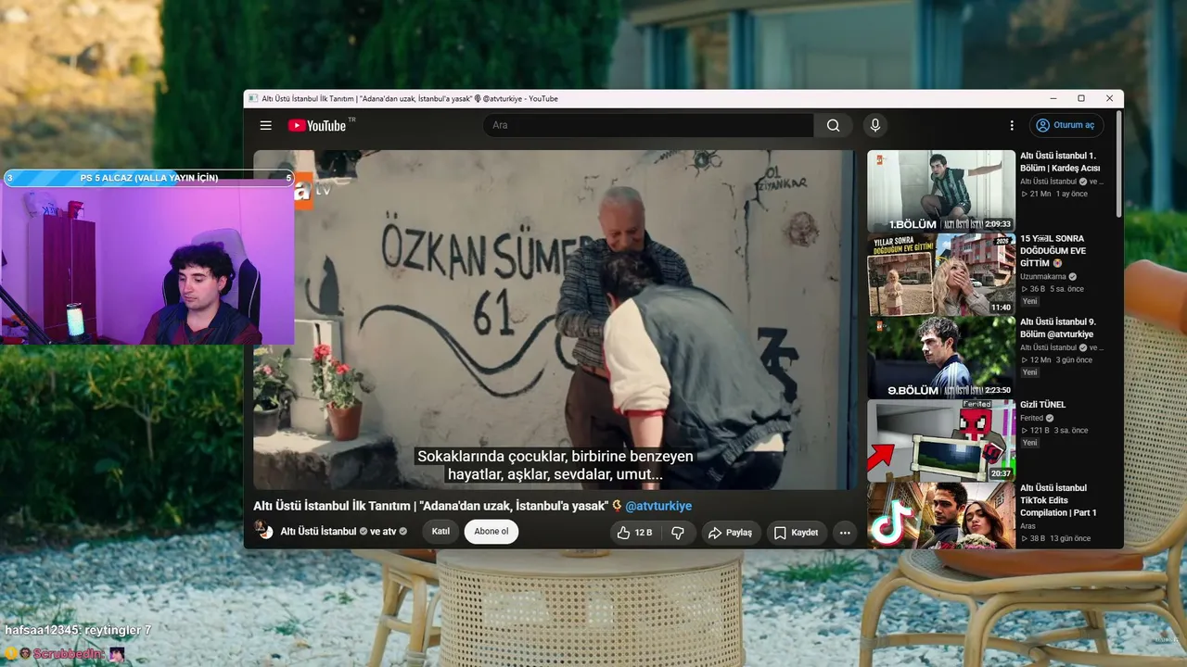The image size is (1187, 667).
Task: Sign in with the Oturum aç button
Action: tap(1066, 125)
